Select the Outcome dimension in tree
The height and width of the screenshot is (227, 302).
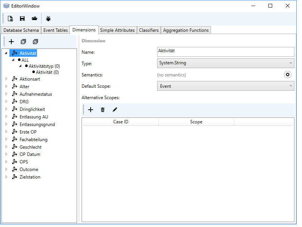[x=29, y=169]
